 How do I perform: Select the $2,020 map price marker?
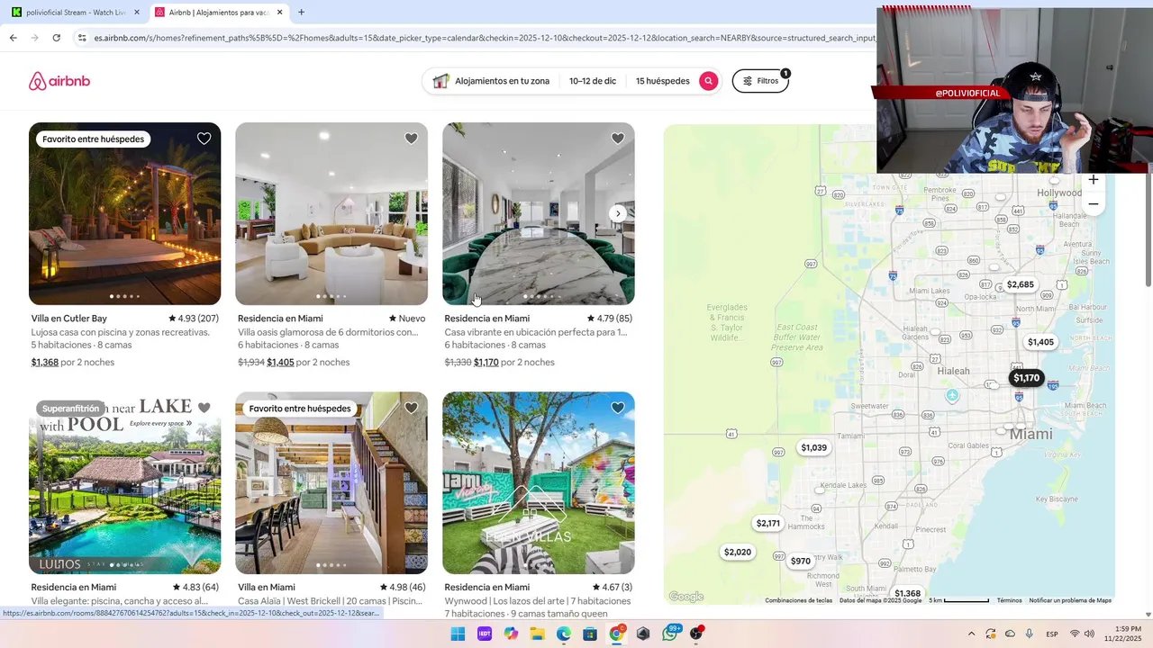click(x=738, y=552)
